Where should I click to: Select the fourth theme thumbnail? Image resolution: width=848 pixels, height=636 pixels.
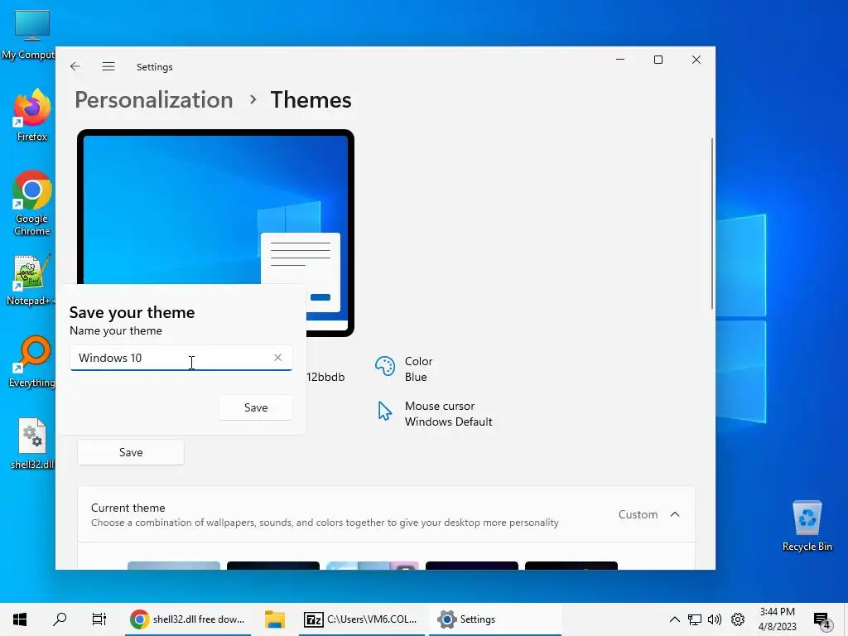coord(471,565)
